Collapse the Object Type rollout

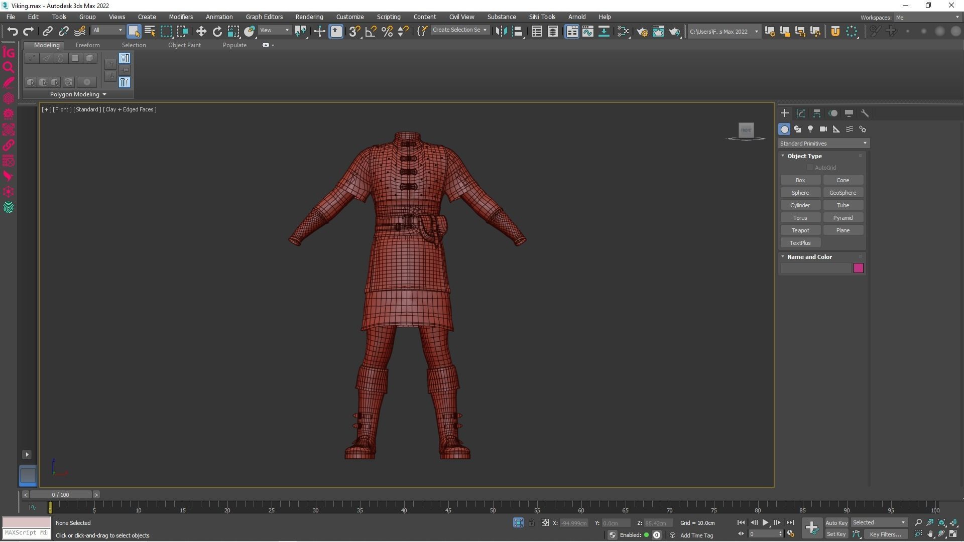click(x=804, y=156)
